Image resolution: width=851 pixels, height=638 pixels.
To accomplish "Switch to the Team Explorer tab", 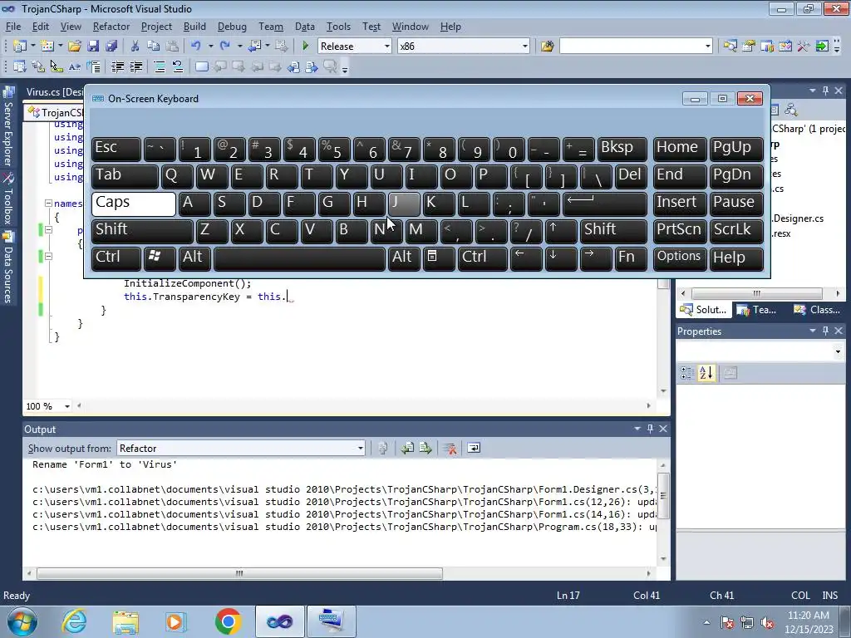I will point(758,310).
